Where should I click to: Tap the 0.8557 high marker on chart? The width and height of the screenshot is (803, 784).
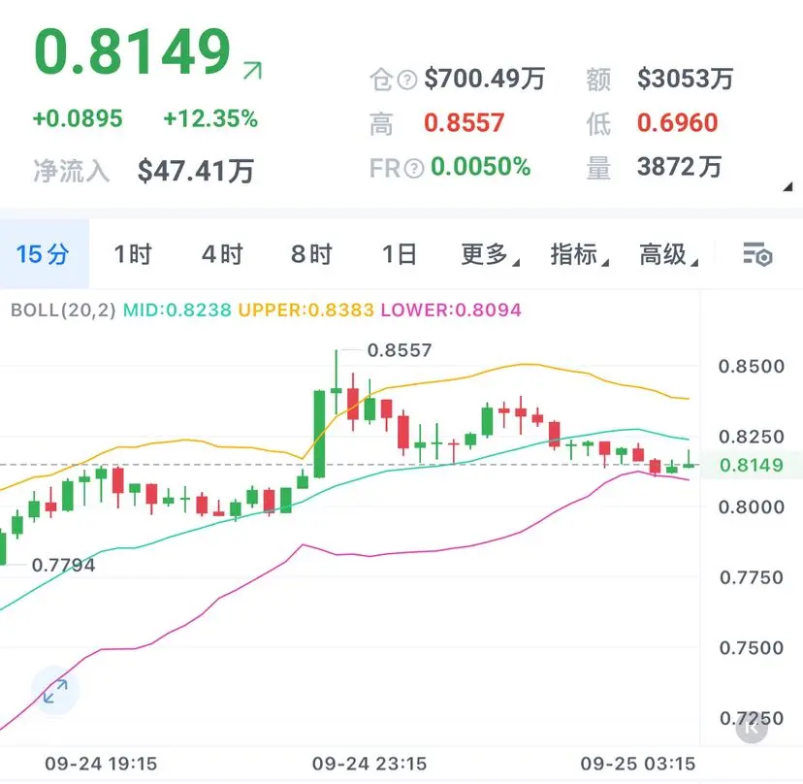(400, 350)
